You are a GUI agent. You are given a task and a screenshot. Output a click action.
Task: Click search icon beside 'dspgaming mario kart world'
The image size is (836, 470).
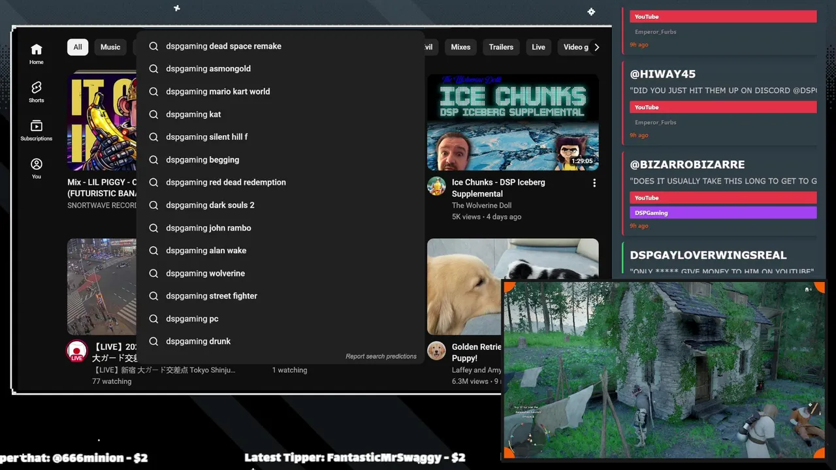coord(153,91)
